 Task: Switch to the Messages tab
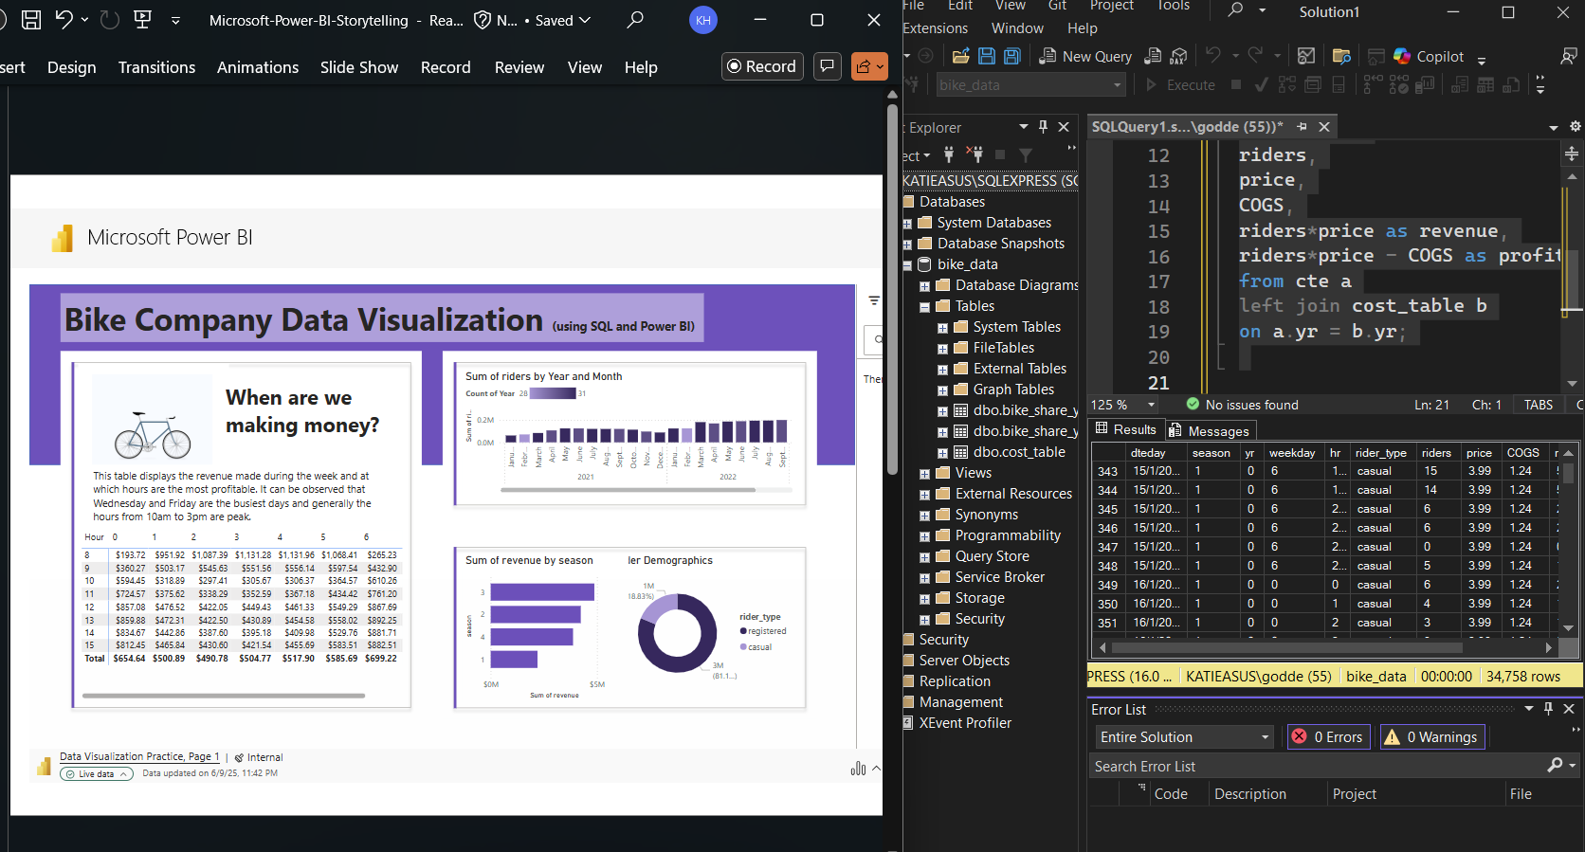1210,431
